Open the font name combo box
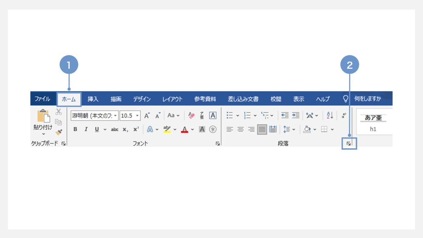Viewport: 423px width, 238px height. (x=94, y=116)
